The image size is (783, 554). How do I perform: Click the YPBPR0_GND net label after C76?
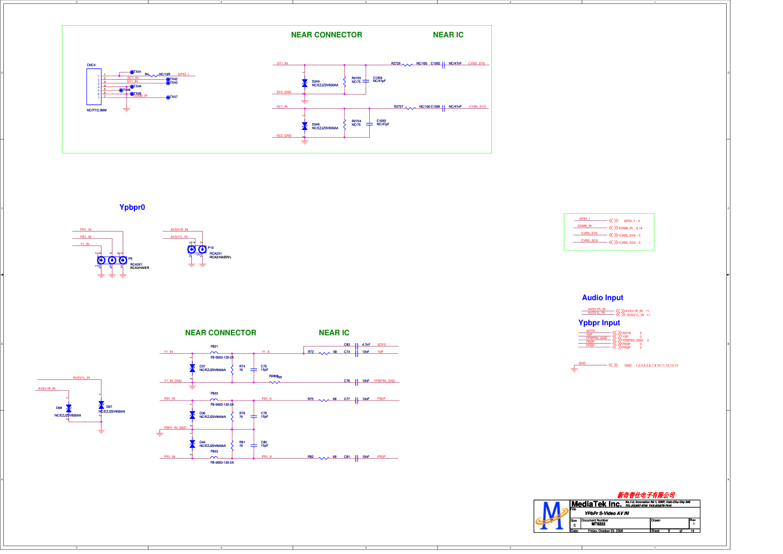click(x=384, y=381)
